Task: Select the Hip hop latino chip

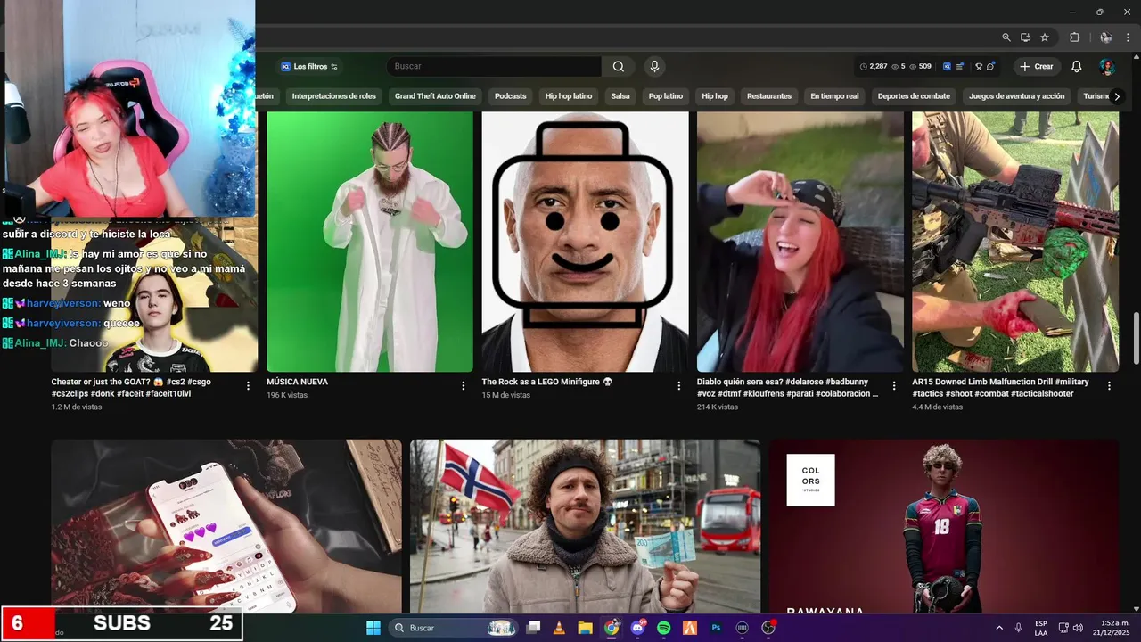Action: click(569, 96)
